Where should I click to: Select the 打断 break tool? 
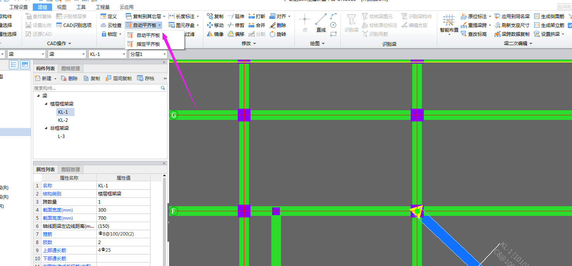tap(257, 16)
